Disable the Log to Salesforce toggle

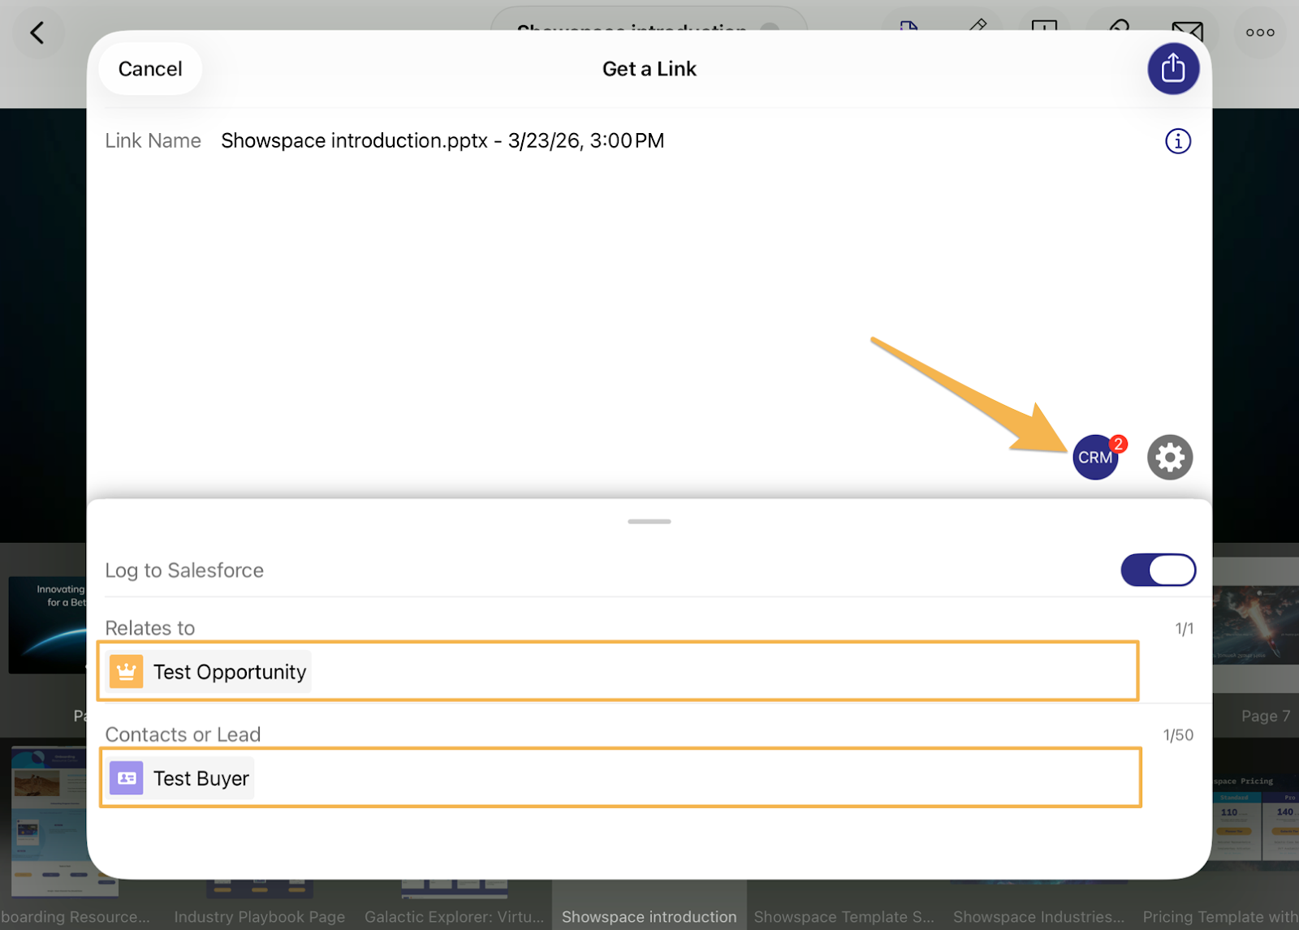pyautogui.click(x=1158, y=570)
